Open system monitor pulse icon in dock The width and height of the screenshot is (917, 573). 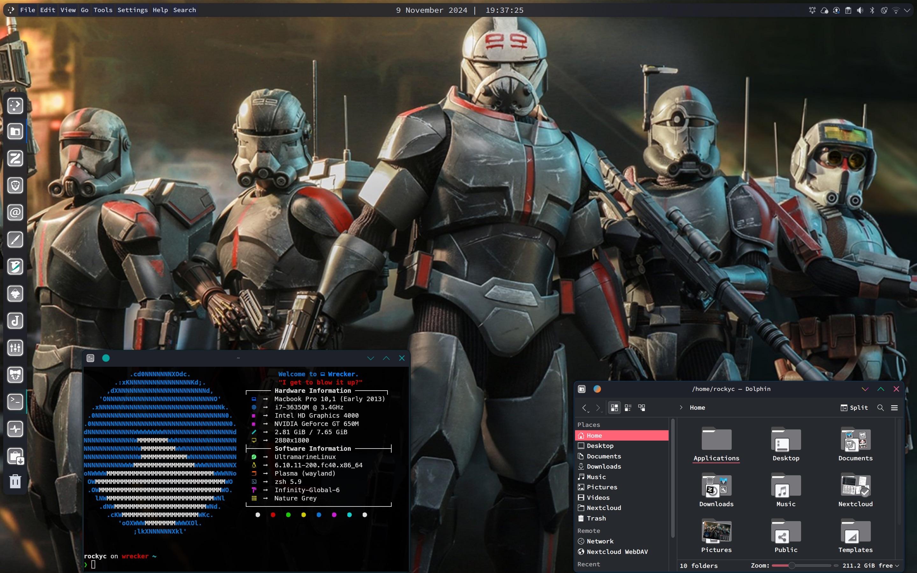coord(15,429)
